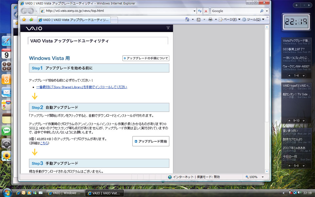Switch to VAIO | Windows taskbar window
The image size is (315, 197).
click(65, 193)
